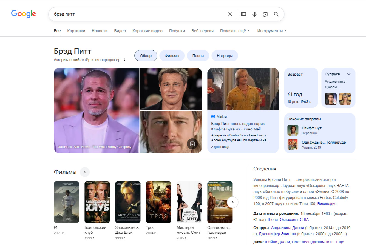The width and height of the screenshot is (366, 245).
Task: Click the Google logo
Action: coord(23,14)
